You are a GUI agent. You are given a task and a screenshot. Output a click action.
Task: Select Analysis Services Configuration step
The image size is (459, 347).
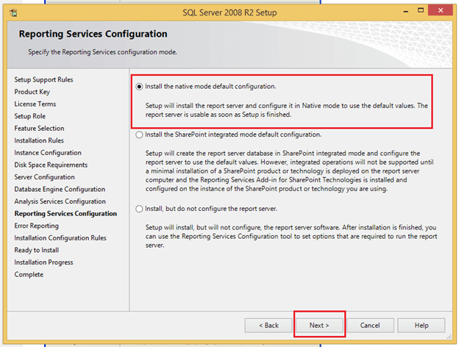pos(60,201)
